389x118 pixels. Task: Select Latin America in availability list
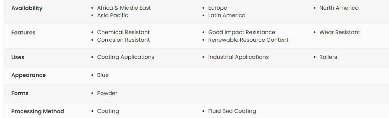click(x=227, y=15)
